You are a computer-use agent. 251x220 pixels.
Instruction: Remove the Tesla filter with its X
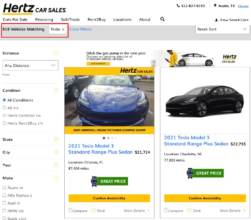pyautogui.click(x=63, y=29)
